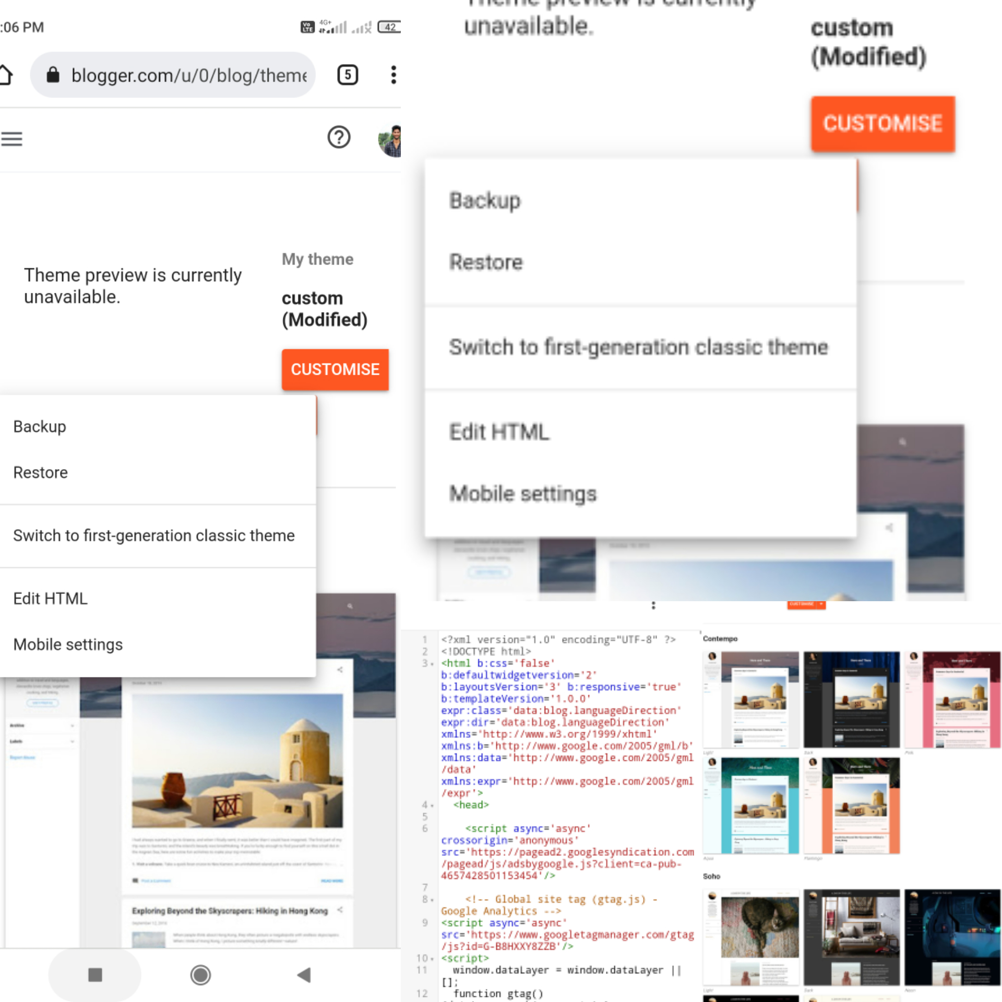Select the Contempo Light theme thumbnail
Viewport: 1002px width, 1002px height.
751,699
